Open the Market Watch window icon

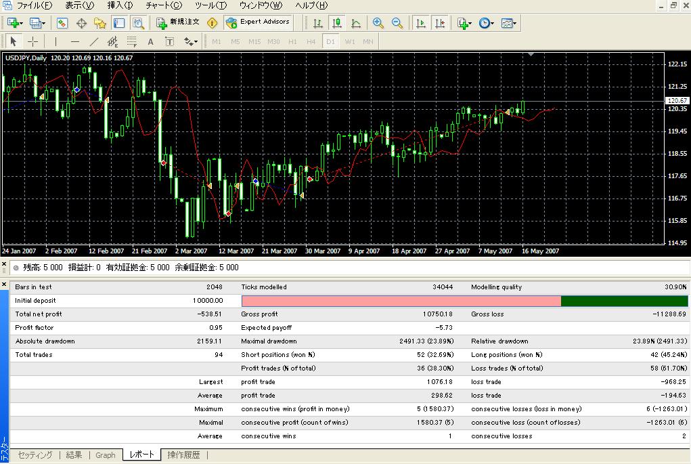pos(62,23)
